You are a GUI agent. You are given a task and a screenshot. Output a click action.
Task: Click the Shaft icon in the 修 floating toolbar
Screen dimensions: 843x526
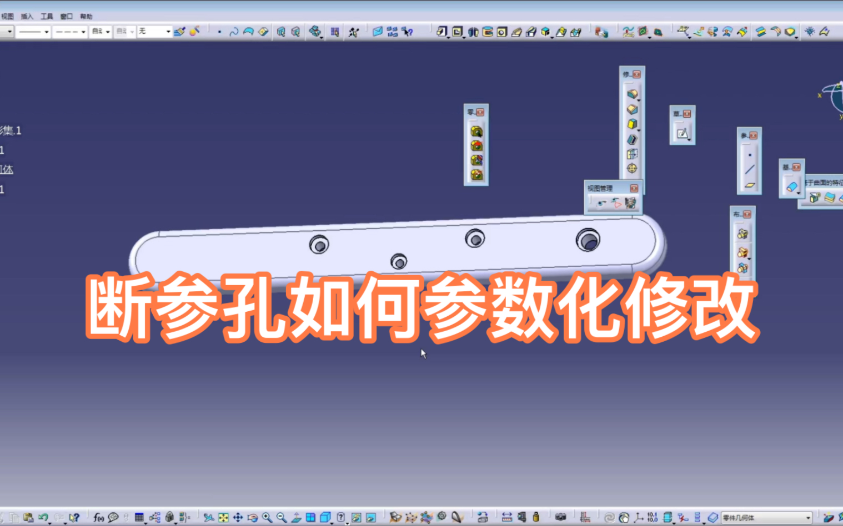coord(633,123)
